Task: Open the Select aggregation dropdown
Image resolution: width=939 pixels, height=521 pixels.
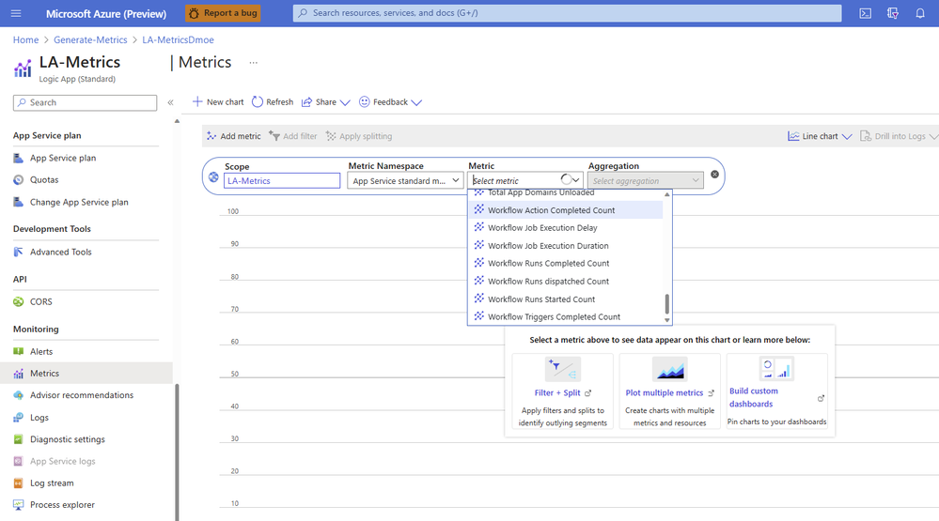Action: click(646, 180)
